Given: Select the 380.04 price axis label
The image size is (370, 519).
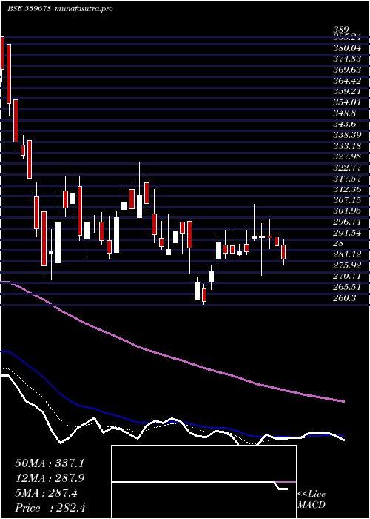Looking at the screenshot, I should pyautogui.click(x=347, y=48).
